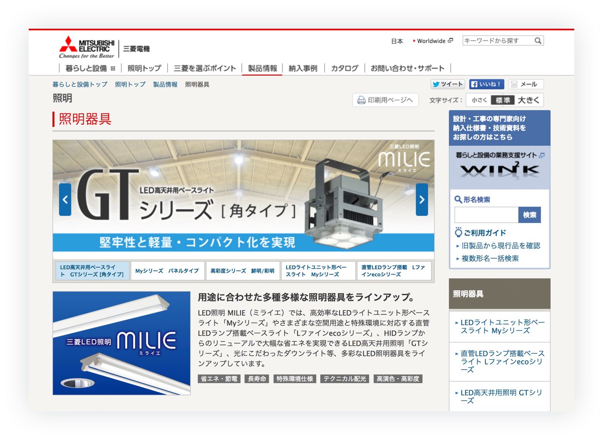Open the 暮らしと設備 menu
The height and width of the screenshot is (440, 603).
tap(86, 68)
